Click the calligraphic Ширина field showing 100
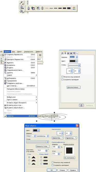 pyautogui.click(x=55, y=147)
